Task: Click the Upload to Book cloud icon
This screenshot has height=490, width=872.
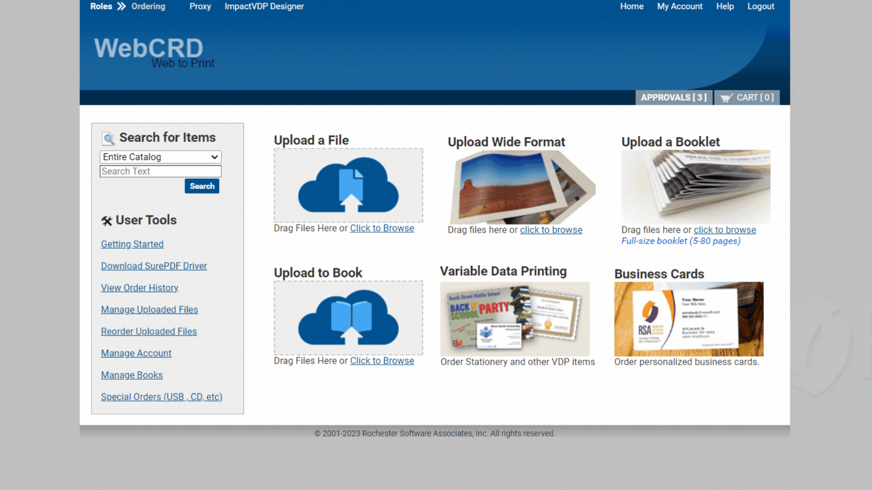Action: coord(348,318)
